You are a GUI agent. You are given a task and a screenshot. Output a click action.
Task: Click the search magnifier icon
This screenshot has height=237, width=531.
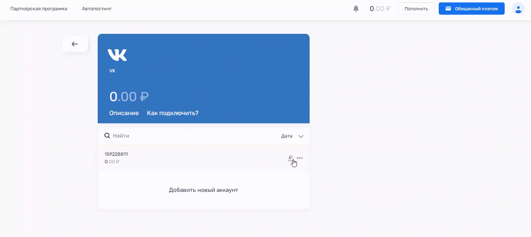click(x=107, y=135)
